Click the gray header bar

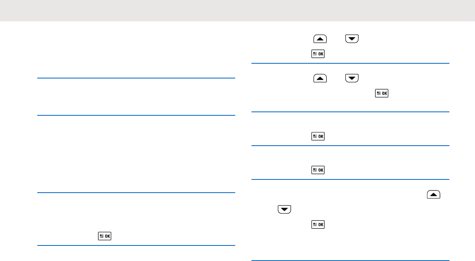pos(237,10)
